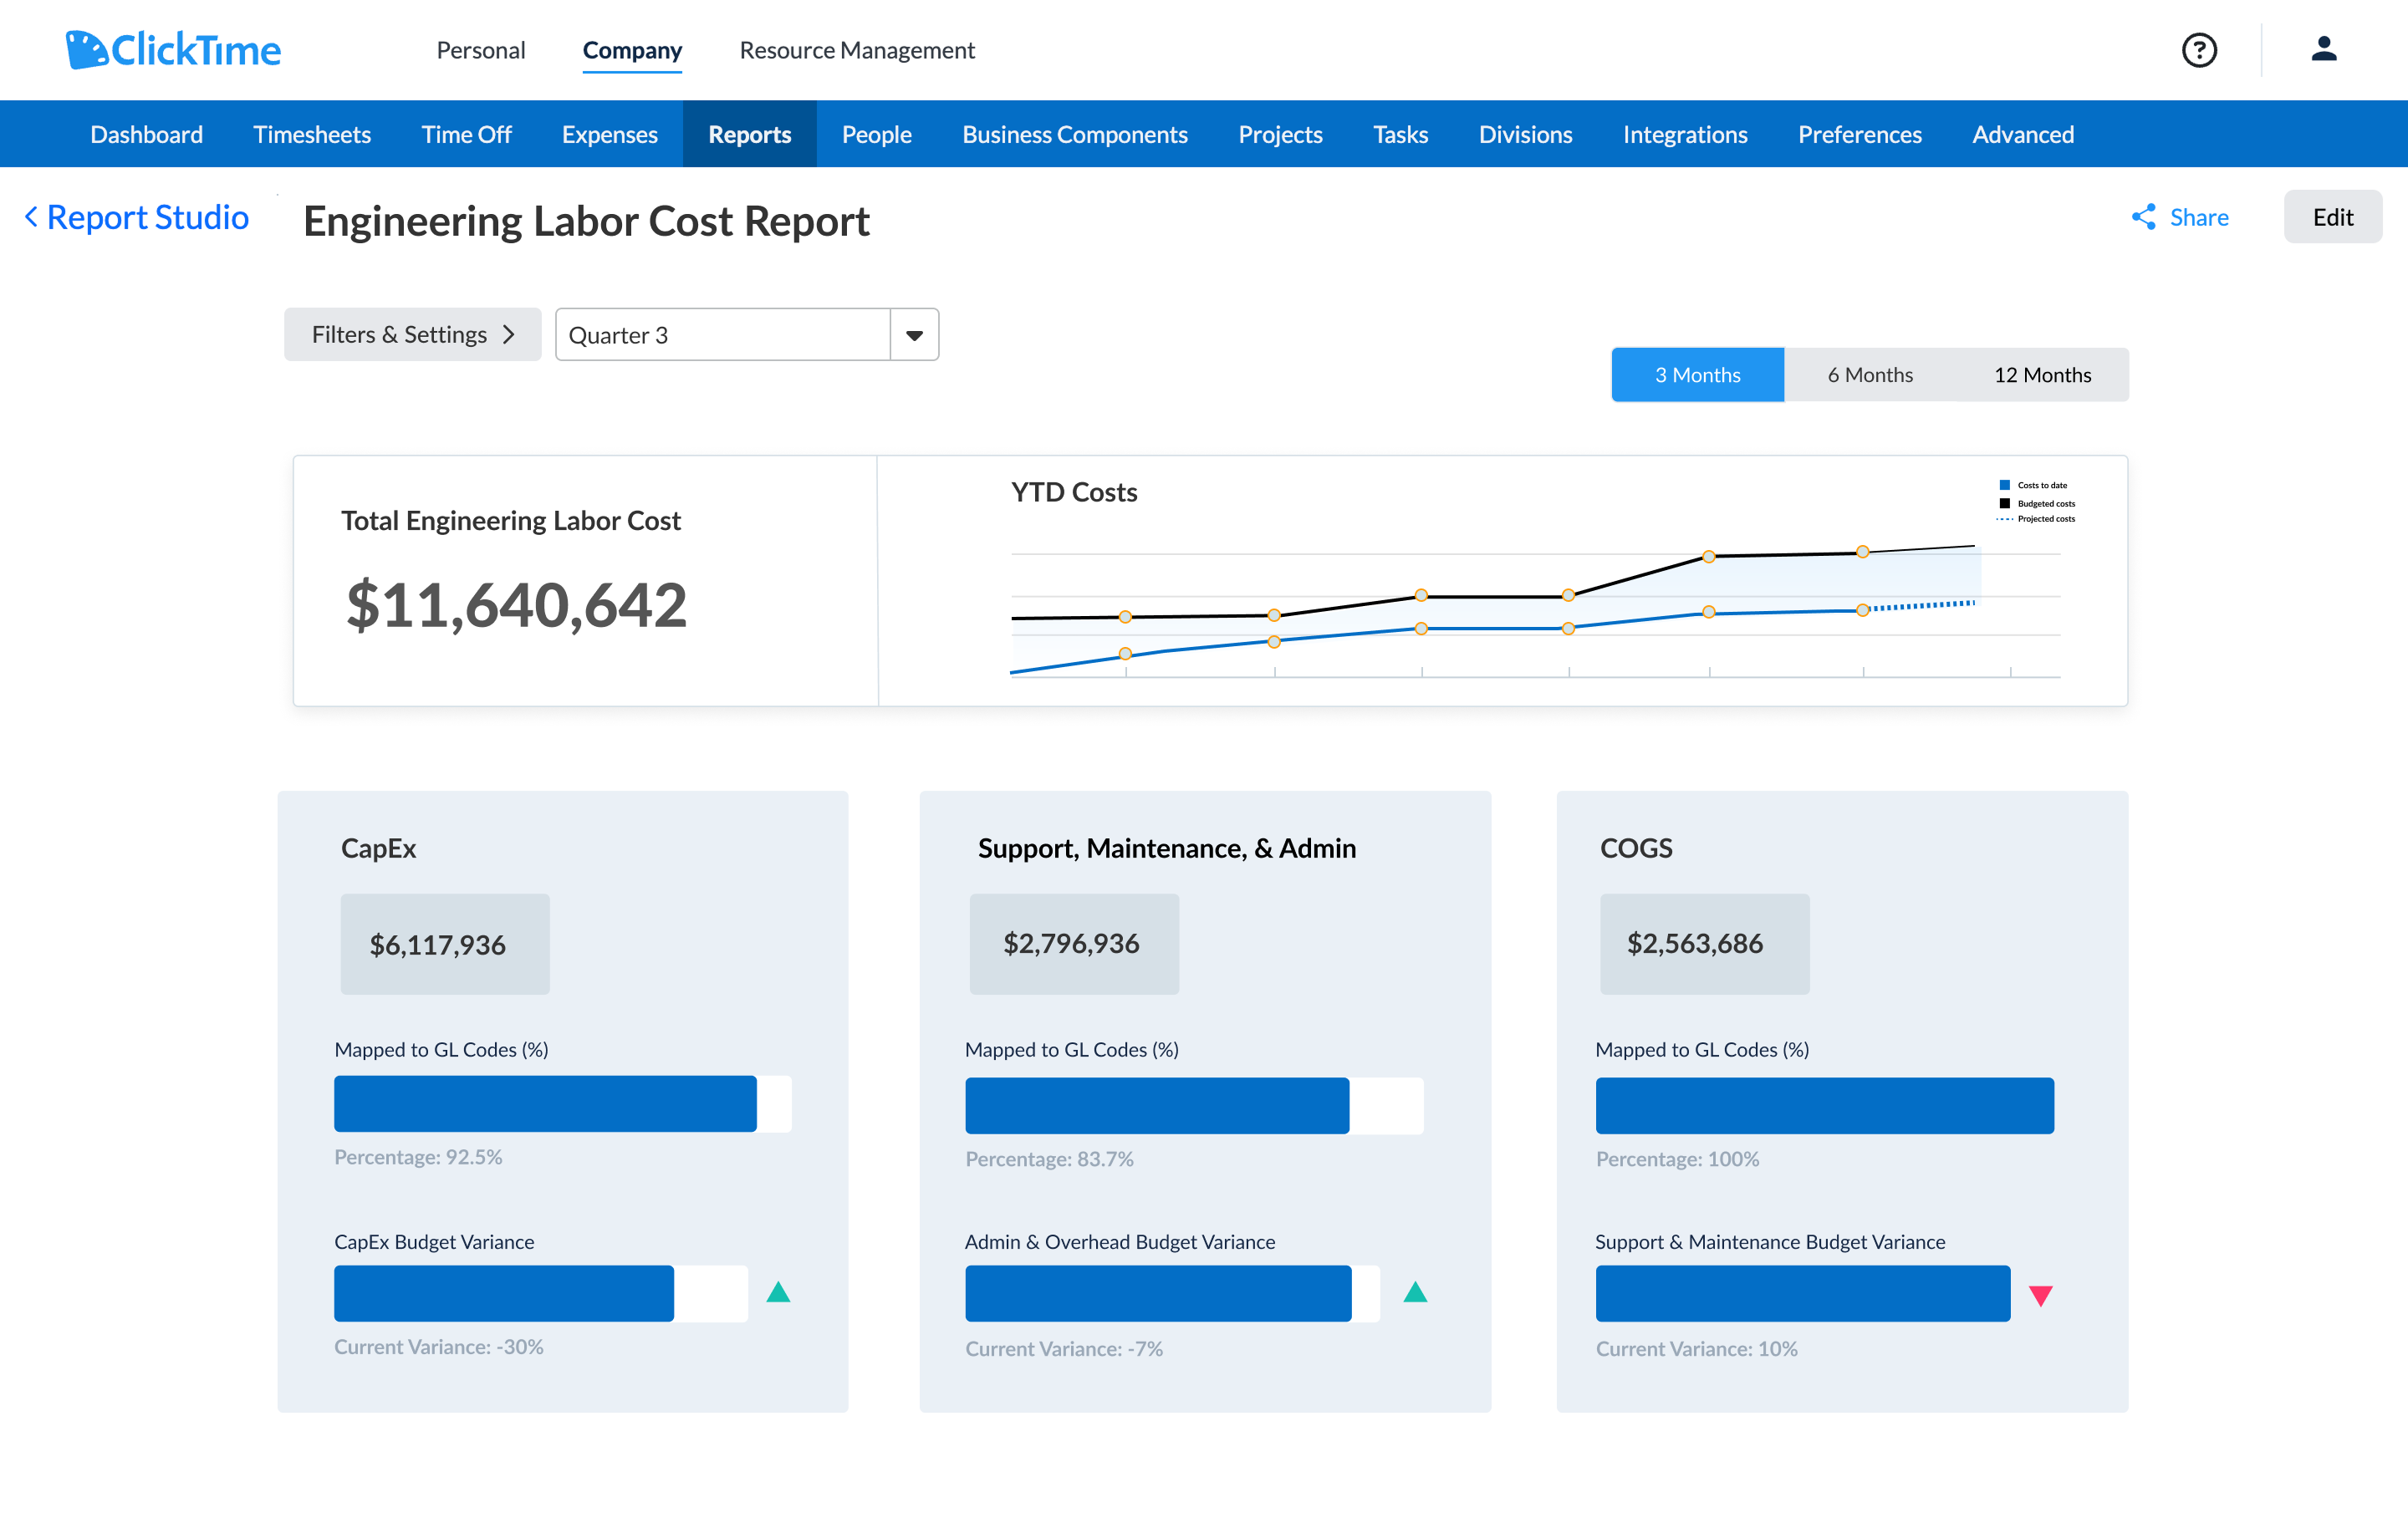The height and width of the screenshot is (1518, 2408).
Task: Click the Edit button
Action: tap(2332, 217)
